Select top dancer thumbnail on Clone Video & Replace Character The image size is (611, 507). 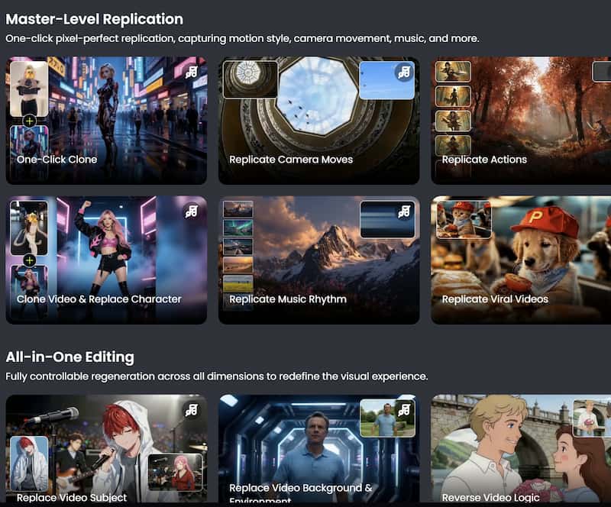coord(29,228)
